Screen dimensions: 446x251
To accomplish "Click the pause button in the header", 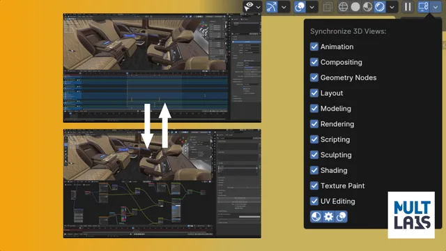I will click(x=408, y=7).
